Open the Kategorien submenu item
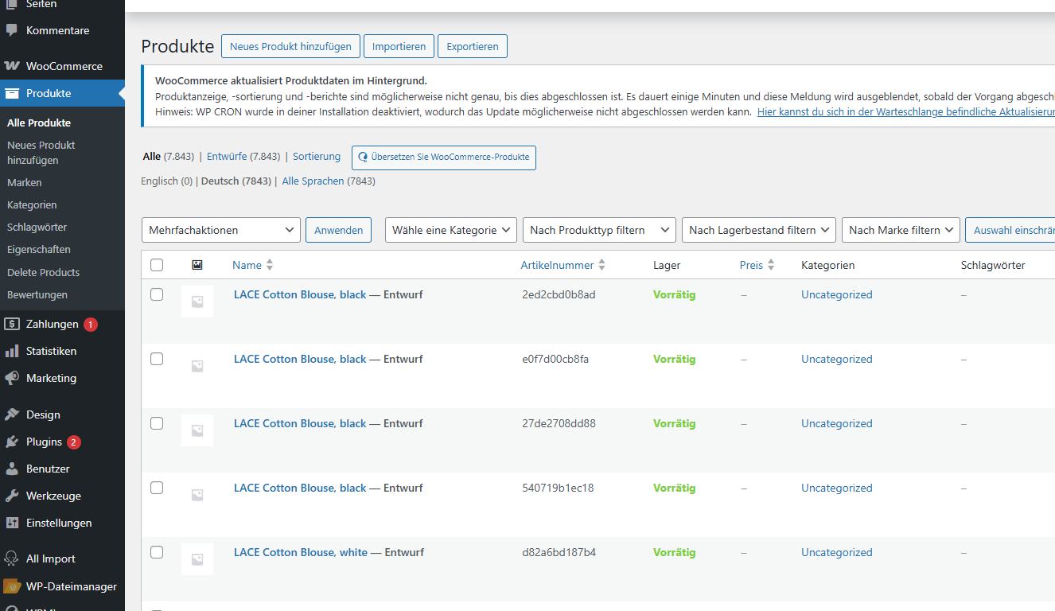This screenshot has width=1055, height=611. point(32,204)
